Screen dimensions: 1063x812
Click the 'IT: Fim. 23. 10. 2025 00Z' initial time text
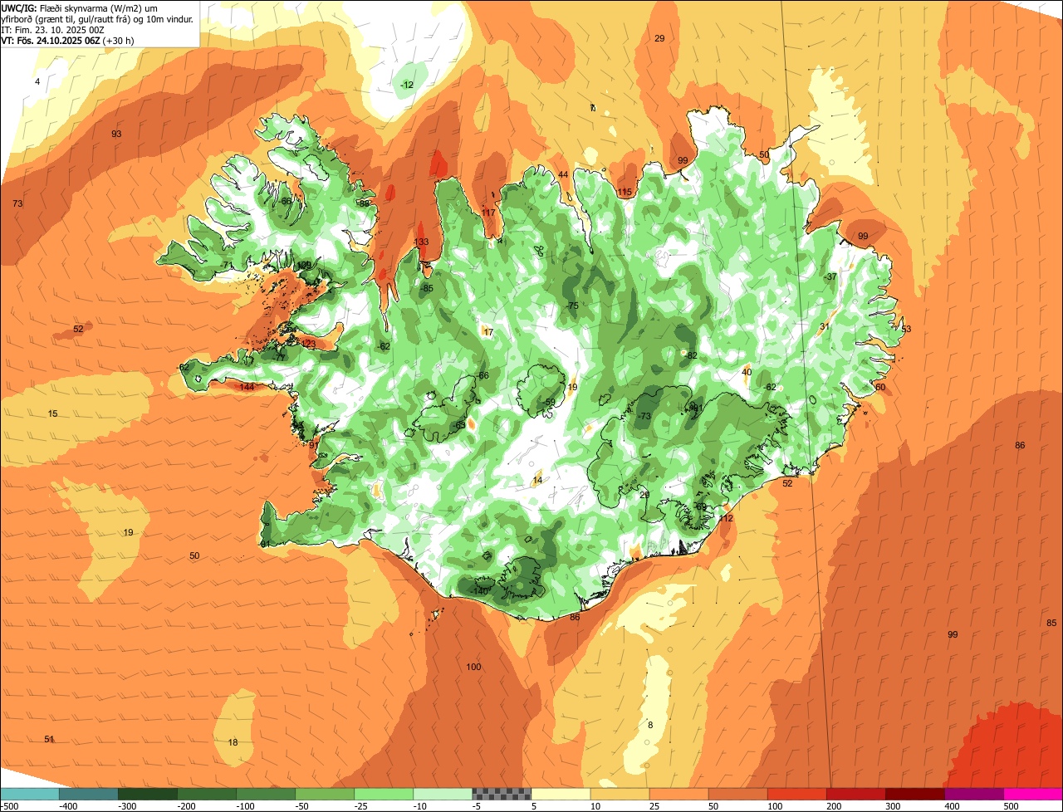(52, 29)
